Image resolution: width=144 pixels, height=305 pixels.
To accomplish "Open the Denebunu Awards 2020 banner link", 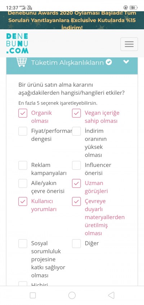I will point(72,20).
